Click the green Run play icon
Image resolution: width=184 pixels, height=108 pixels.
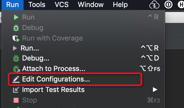[x=16, y=17]
